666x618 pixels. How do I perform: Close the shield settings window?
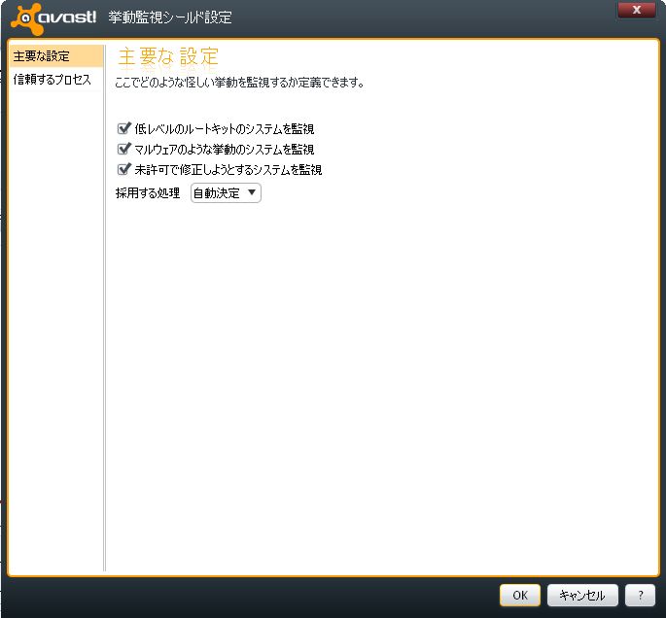click(x=636, y=11)
